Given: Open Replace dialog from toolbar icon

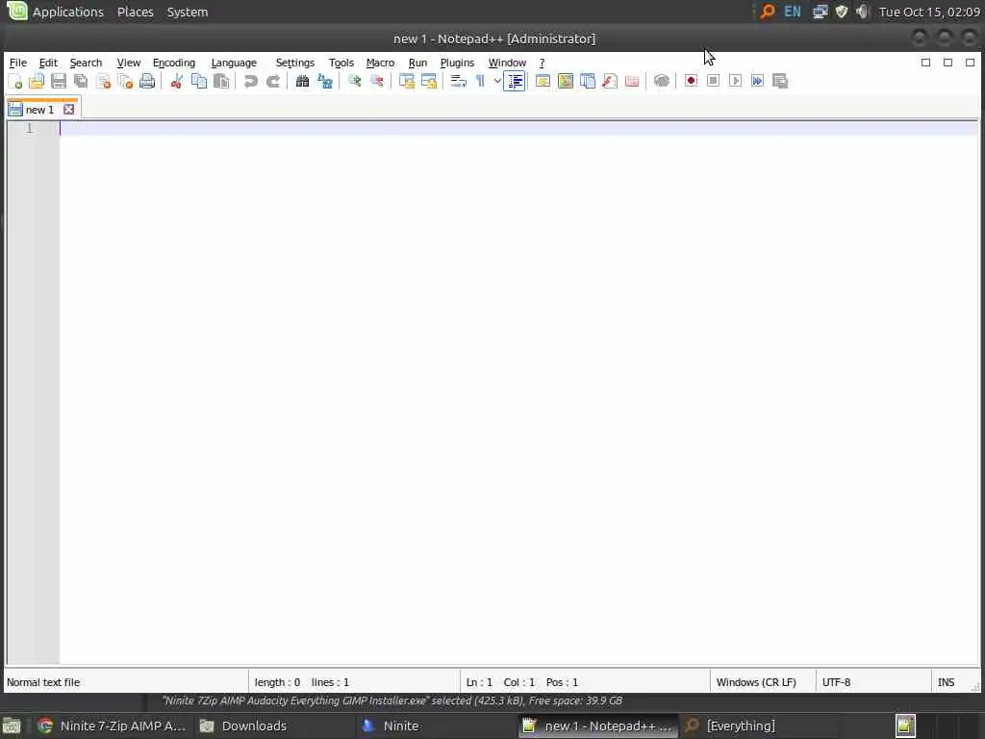Looking at the screenshot, I should (325, 81).
